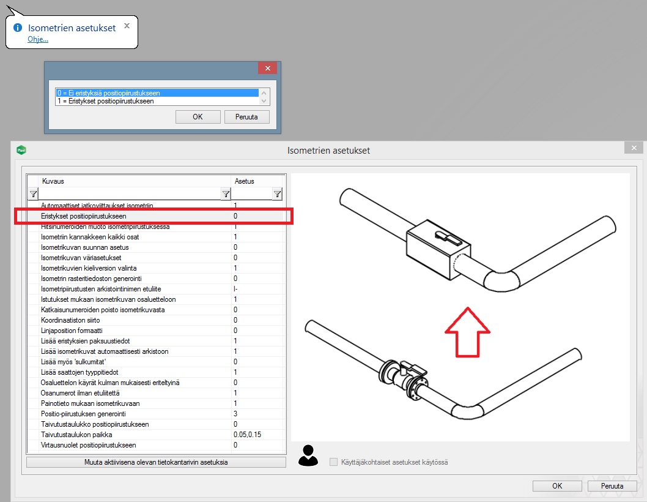647x502 pixels.
Task: Select row 'Taivutustaulukko positiopiirustukseen'
Action: click(156, 424)
